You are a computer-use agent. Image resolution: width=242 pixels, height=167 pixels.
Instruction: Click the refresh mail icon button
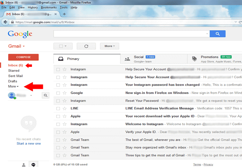[86, 46]
